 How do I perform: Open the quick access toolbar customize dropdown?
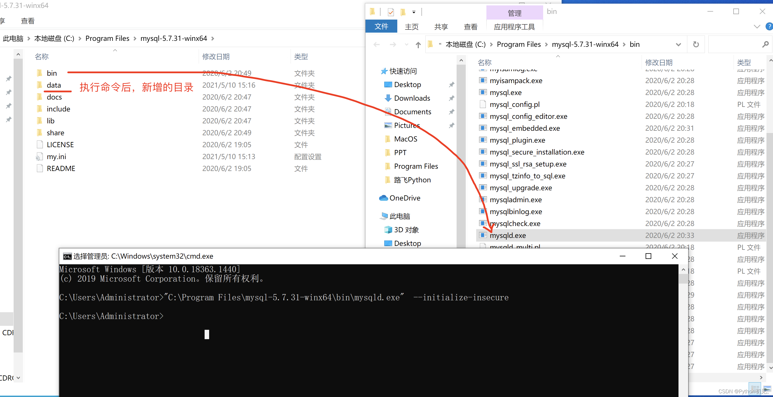pyautogui.click(x=414, y=12)
